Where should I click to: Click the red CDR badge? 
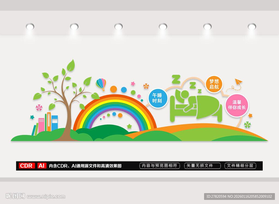pyautogui.click(x=27, y=166)
